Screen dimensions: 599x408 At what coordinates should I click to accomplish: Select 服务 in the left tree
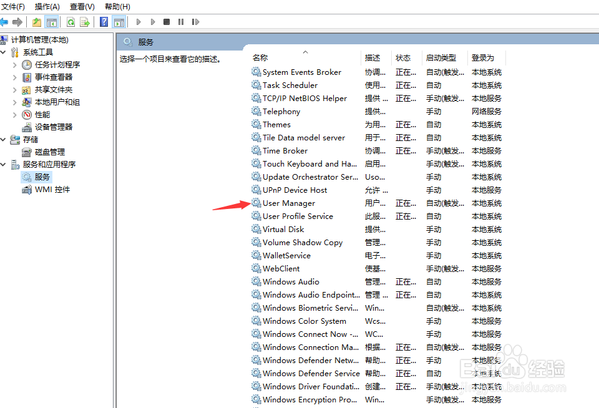click(42, 177)
